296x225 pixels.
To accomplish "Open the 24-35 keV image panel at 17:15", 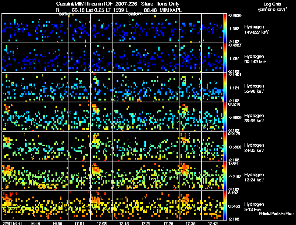I will [124, 146].
